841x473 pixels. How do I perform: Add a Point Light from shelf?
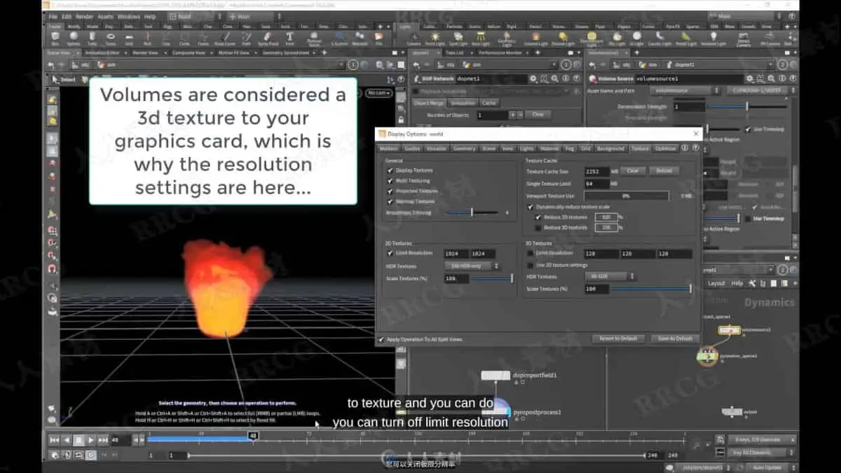[x=435, y=38]
